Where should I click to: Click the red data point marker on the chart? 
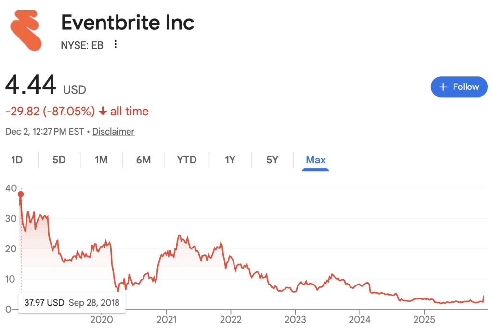21,194
